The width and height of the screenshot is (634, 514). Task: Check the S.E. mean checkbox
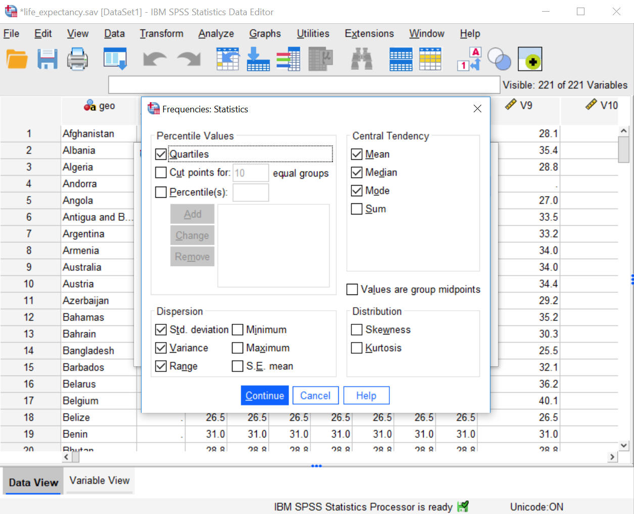pyautogui.click(x=238, y=366)
